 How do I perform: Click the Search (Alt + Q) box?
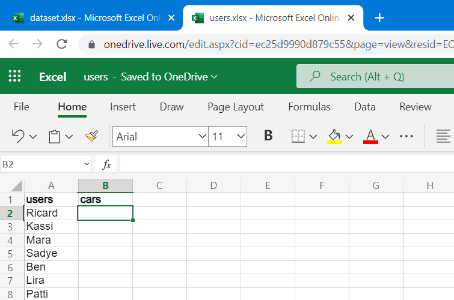(x=375, y=77)
